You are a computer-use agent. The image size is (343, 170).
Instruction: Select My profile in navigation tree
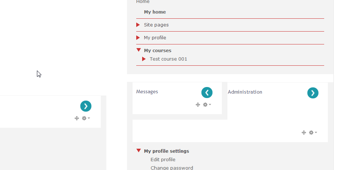[x=155, y=38]
